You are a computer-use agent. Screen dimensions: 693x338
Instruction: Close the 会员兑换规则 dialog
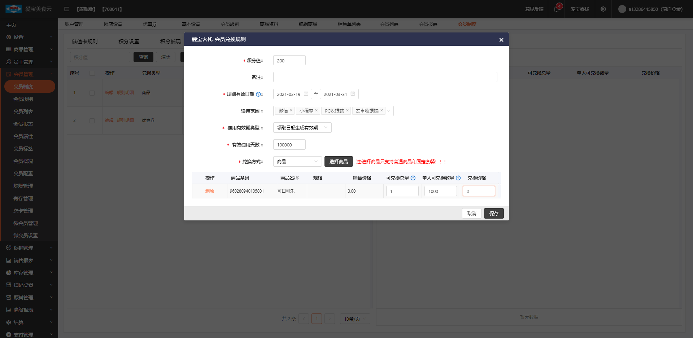pyautogui.click(x=501, y=40)
